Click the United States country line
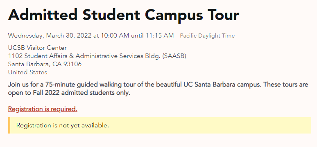This screenshot has width=317, height=147. pos(28,72)
